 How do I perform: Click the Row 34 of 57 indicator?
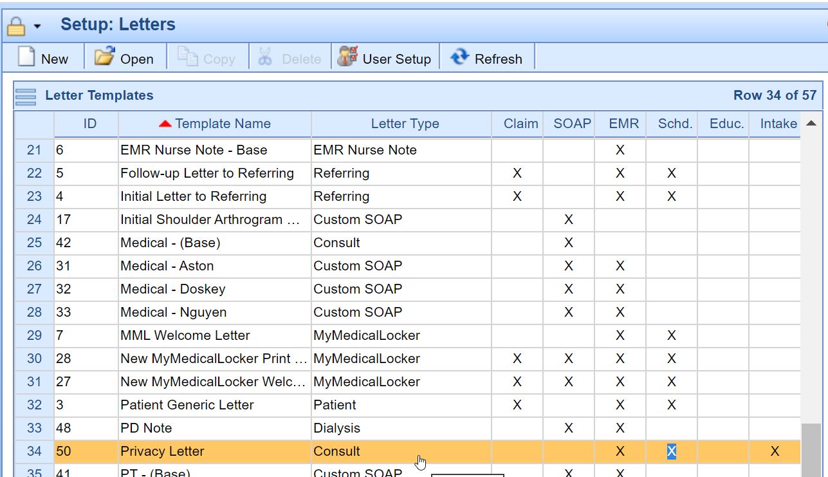(775, 95)
